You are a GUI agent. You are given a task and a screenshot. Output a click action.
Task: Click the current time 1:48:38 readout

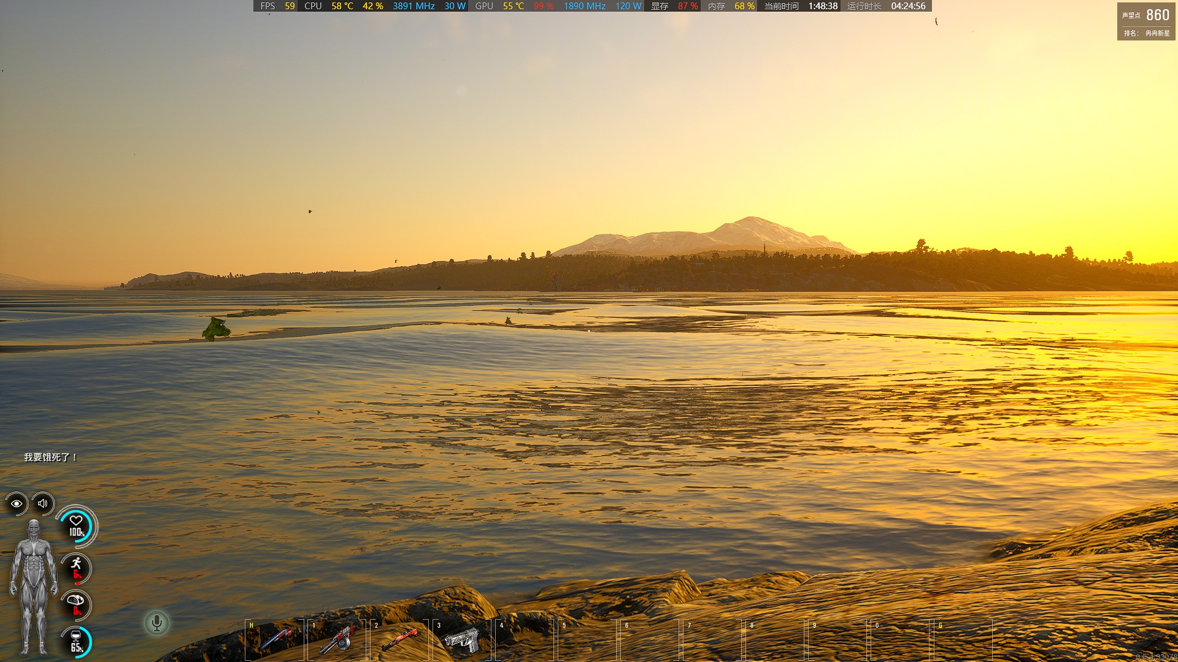[x=823, y=6]
